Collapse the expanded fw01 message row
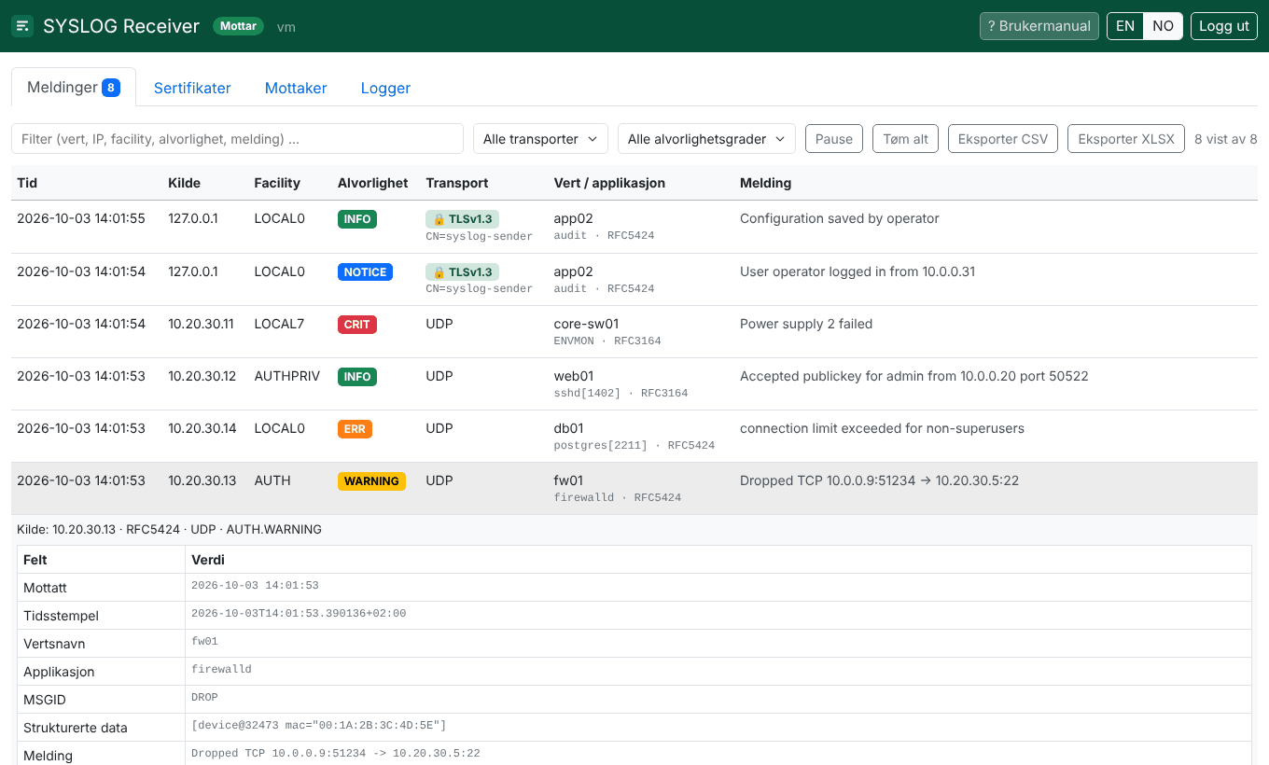Image resolution: width=1269 pixels, height=765 pixels. click(634, 489)
